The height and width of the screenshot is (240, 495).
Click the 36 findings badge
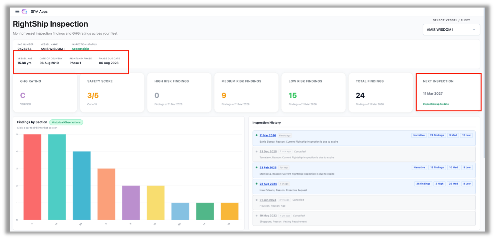tap(423, 184)
